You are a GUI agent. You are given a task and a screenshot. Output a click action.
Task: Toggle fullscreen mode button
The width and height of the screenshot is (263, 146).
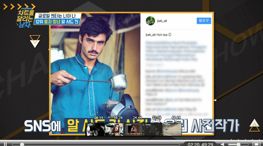[256, 144]
